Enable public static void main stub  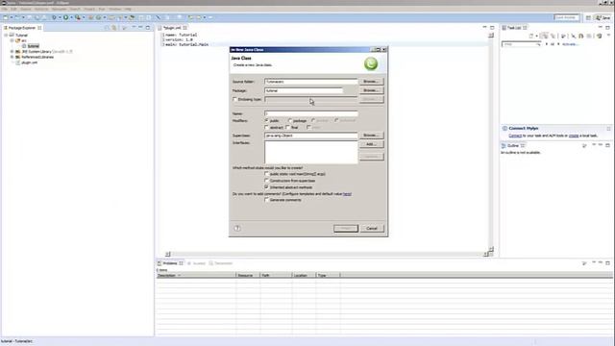click(267, 174)
